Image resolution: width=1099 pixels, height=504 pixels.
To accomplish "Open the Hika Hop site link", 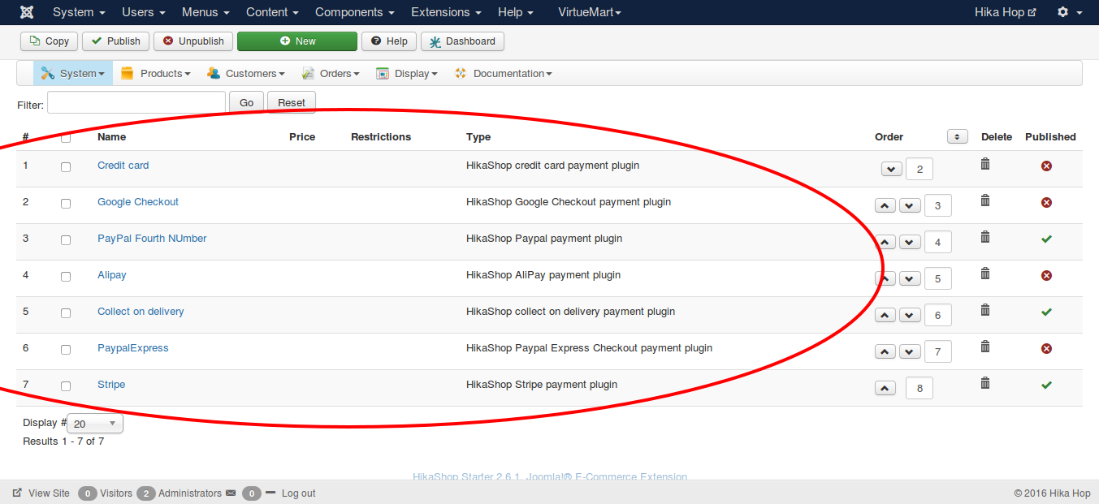I will [x=1006, y=12].
